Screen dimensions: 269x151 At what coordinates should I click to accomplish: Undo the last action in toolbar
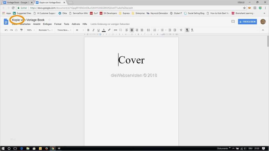point(6,30)
